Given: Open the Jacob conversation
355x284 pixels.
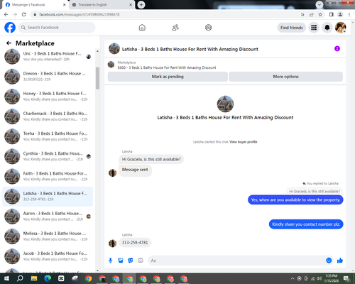Looking at the screenshot, I should (x=48, y=256).
